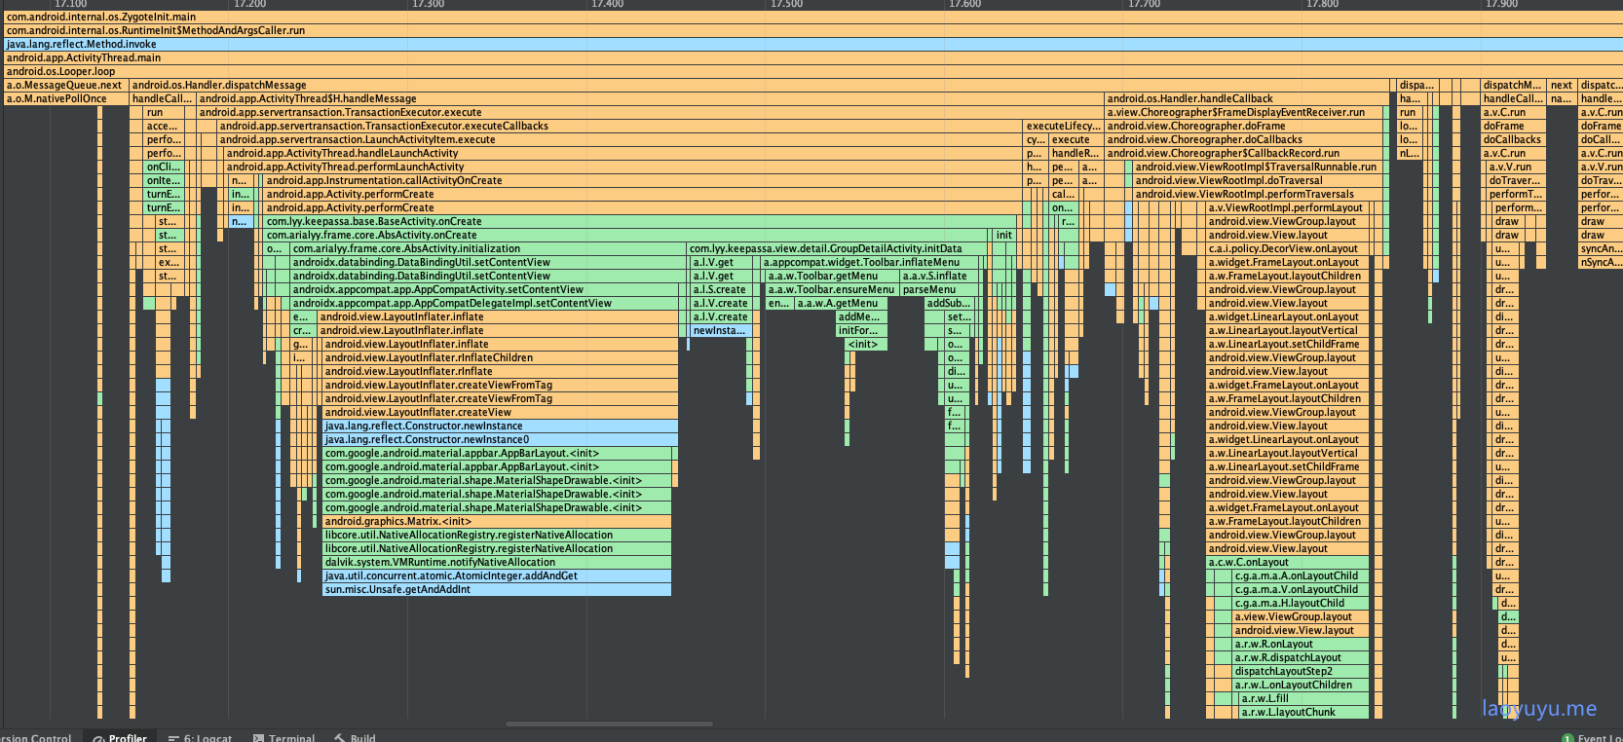Select the ActivityThread$H.handleMessage bar

click(651, 98)
